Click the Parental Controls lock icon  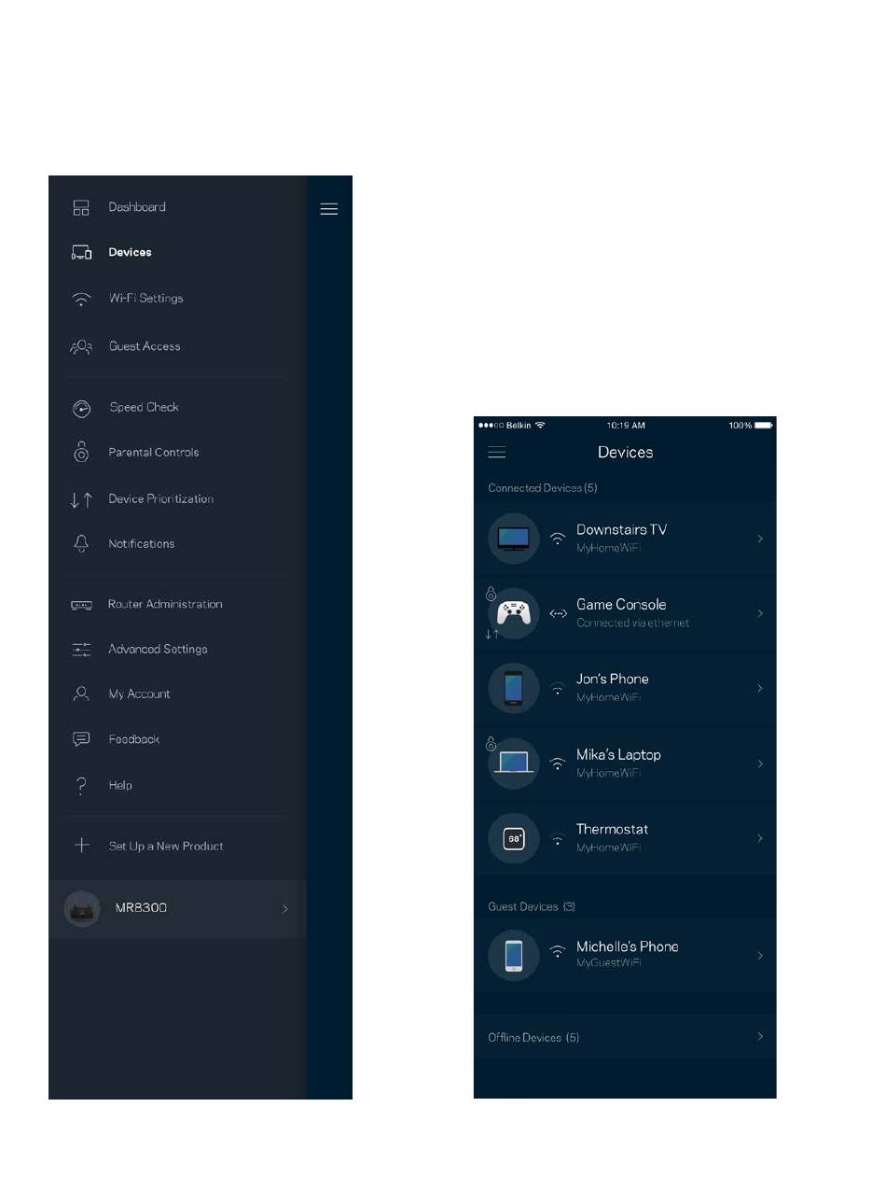click(x=81, y=453)
